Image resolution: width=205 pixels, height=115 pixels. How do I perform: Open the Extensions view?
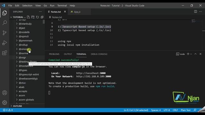tap(4, 53)
